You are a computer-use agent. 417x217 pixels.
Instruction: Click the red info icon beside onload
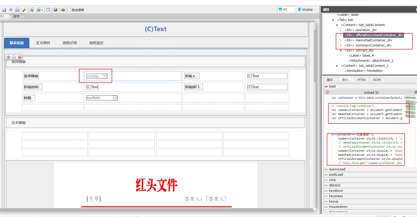[327, 92]
